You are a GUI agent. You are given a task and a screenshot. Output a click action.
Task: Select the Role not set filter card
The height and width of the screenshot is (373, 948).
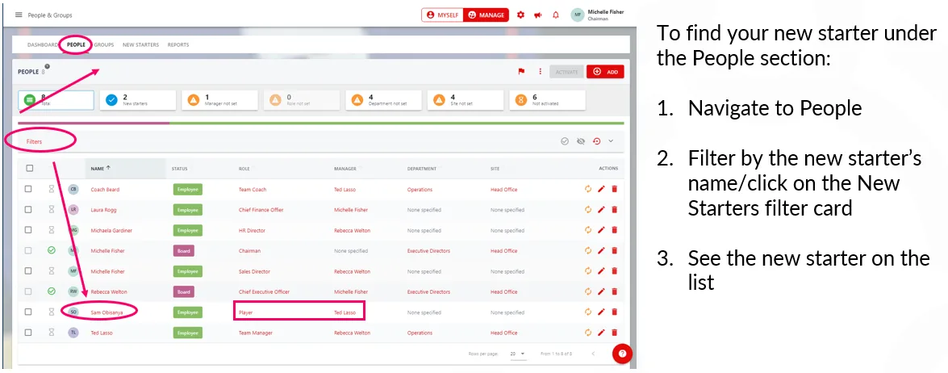pyautogui.click(x=302, y=100)
